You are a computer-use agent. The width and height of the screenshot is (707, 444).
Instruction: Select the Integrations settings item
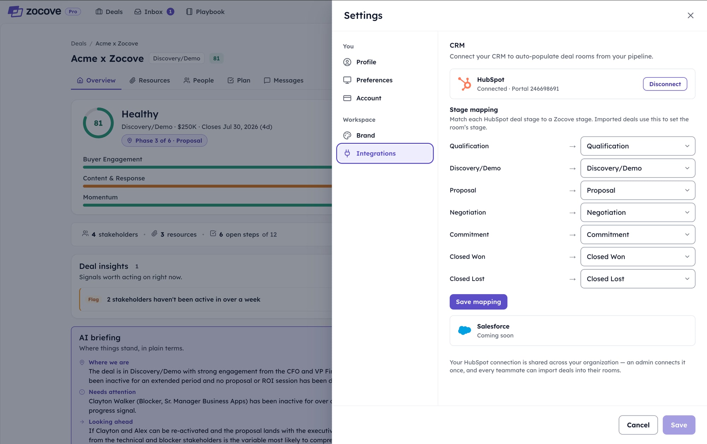click(385, 153)
